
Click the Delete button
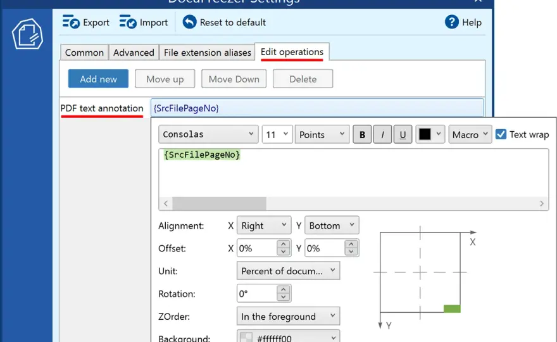303,79
